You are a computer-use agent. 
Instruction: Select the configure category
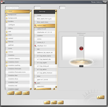(17, 25)
